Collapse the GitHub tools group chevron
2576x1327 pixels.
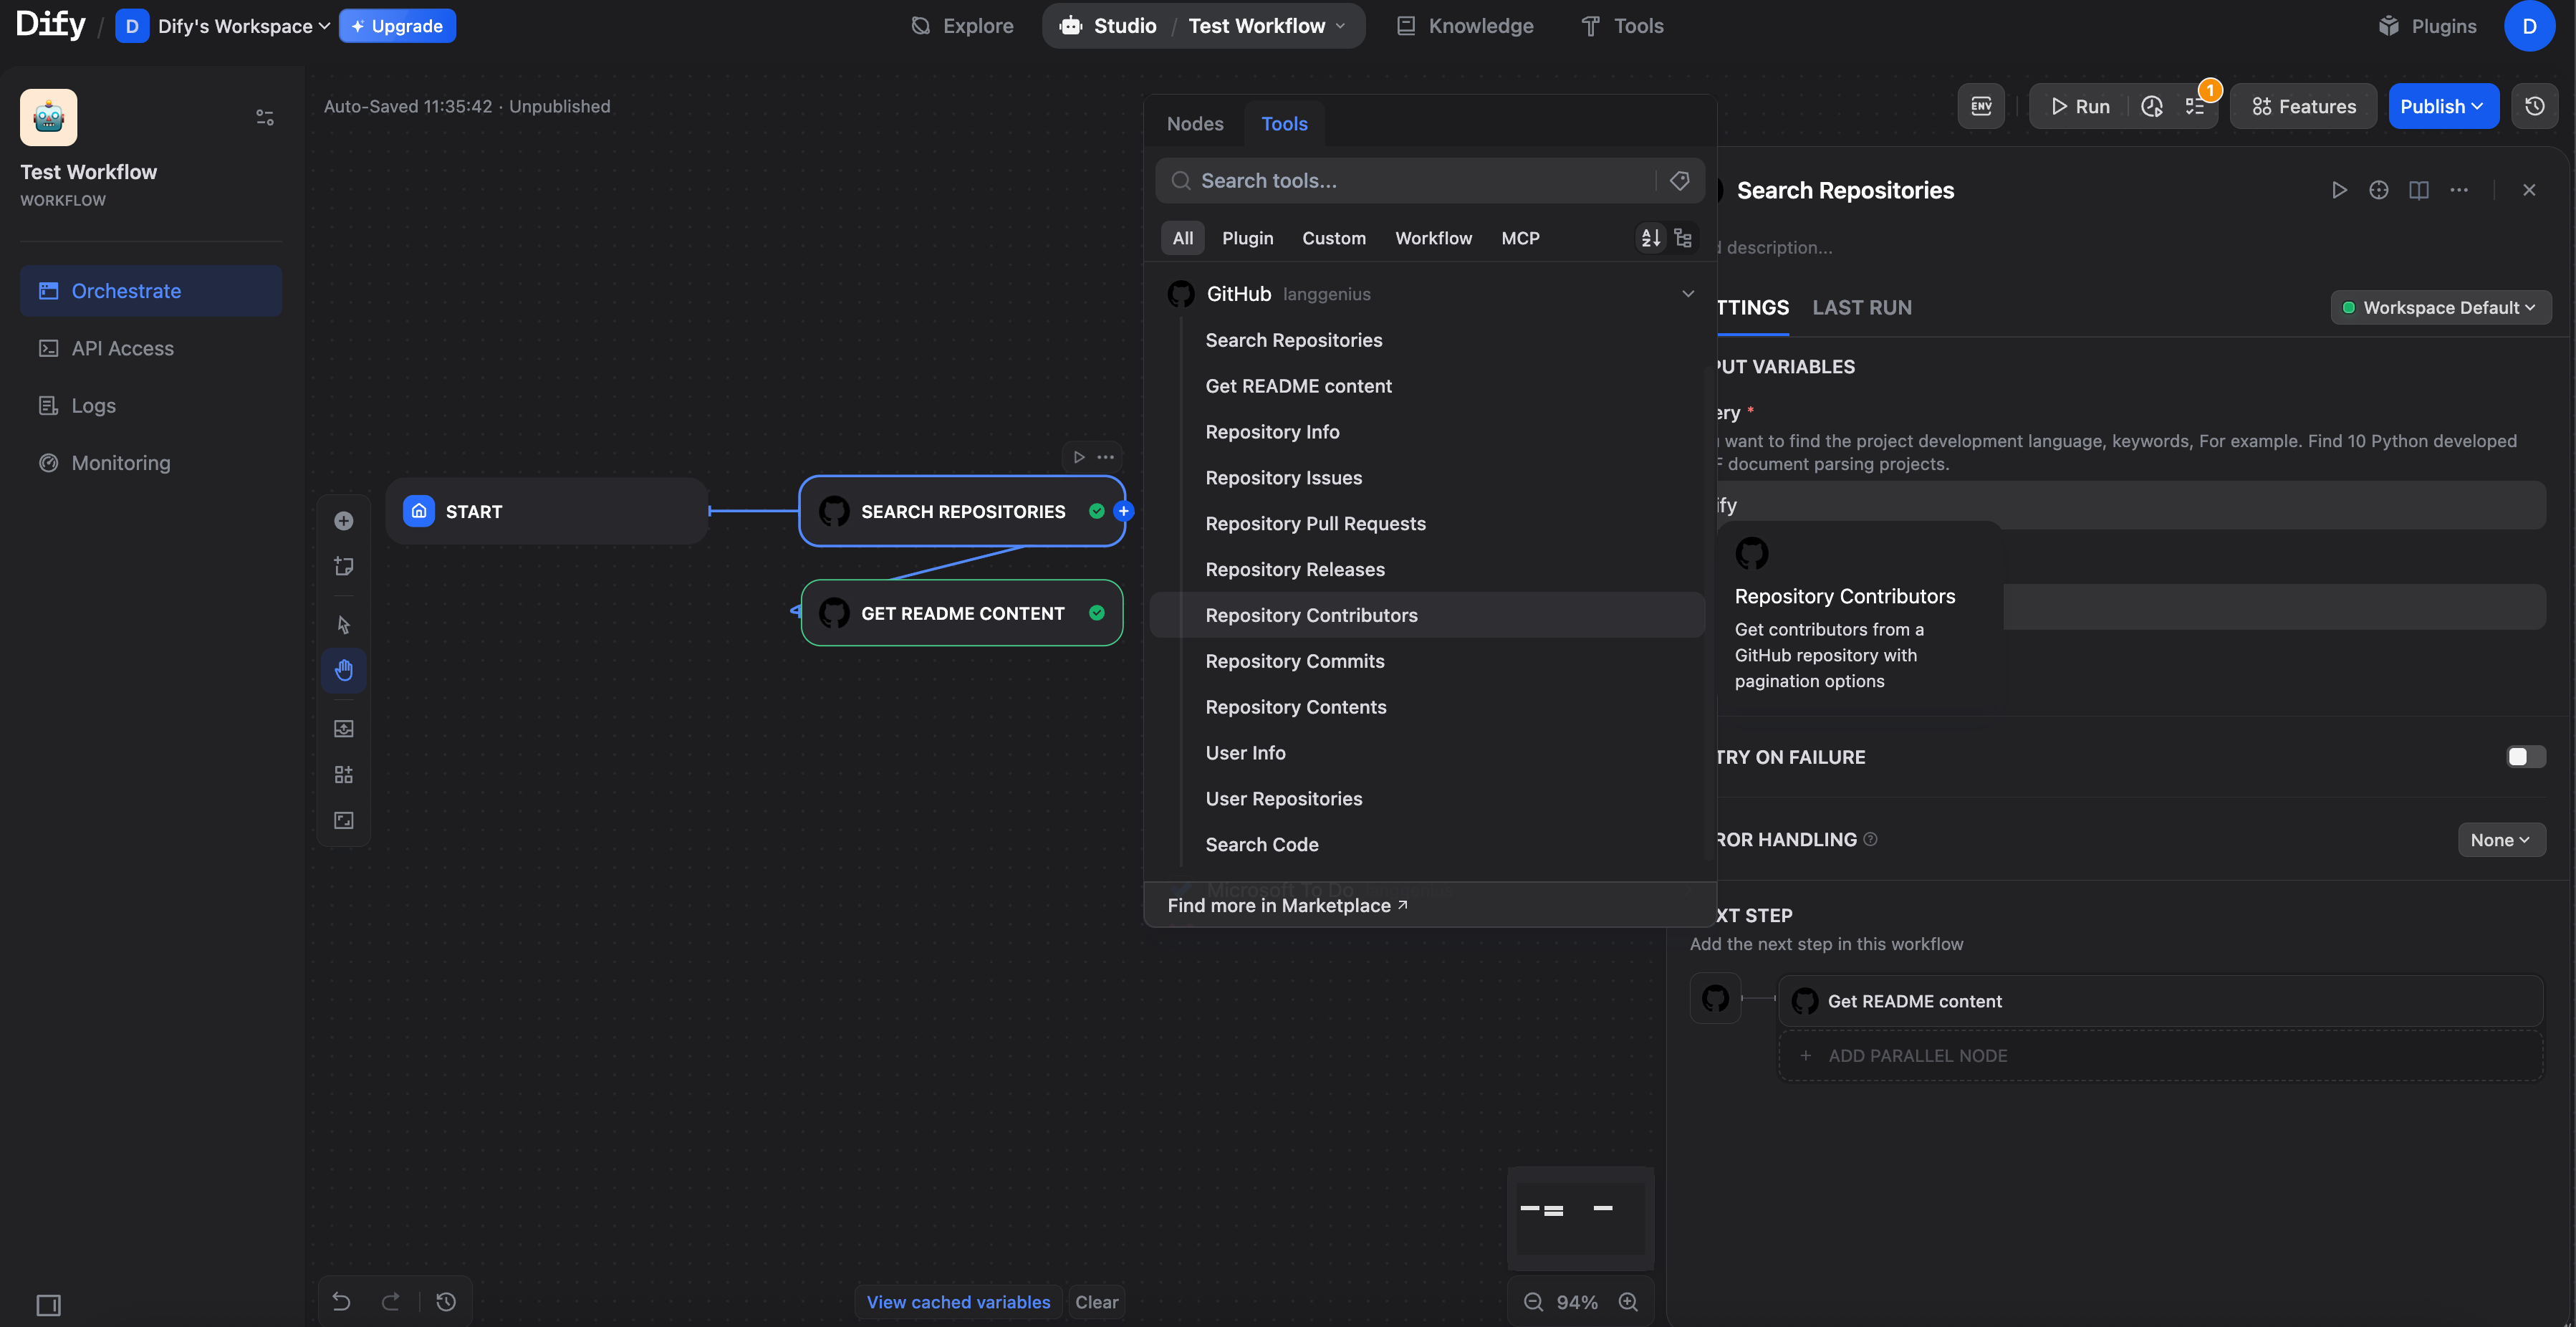click(1687, 294)
